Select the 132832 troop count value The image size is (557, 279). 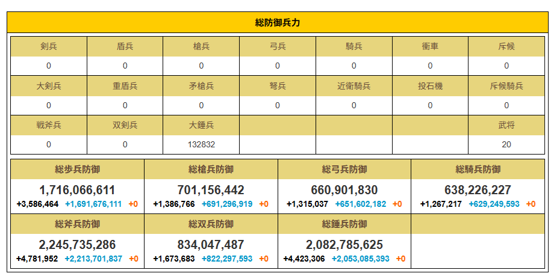click(x=201, y=145)
